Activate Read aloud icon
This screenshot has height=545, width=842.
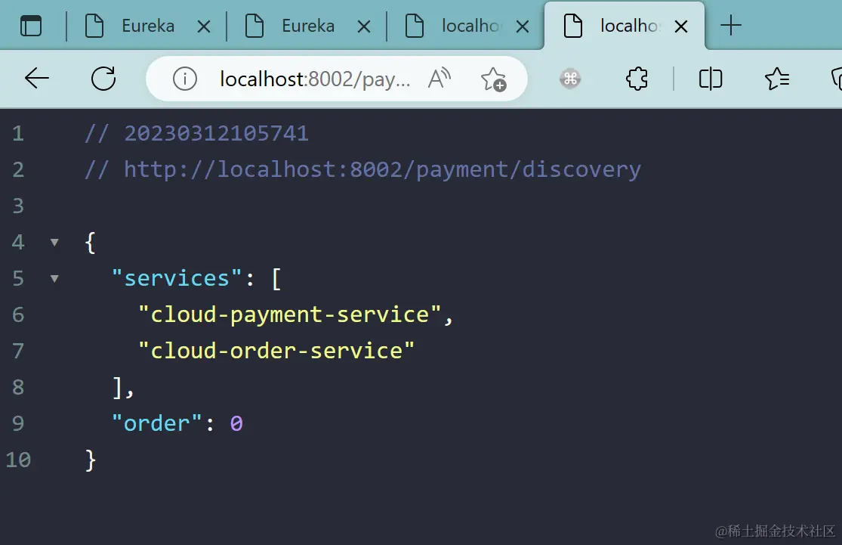[x=440, y=79]
